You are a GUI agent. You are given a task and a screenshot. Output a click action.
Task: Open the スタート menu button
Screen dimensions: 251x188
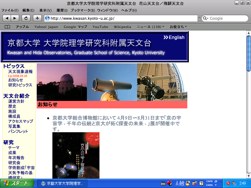pos(17,183)
